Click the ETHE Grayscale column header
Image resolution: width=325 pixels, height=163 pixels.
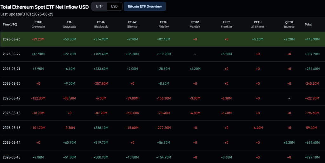(38, 24)
